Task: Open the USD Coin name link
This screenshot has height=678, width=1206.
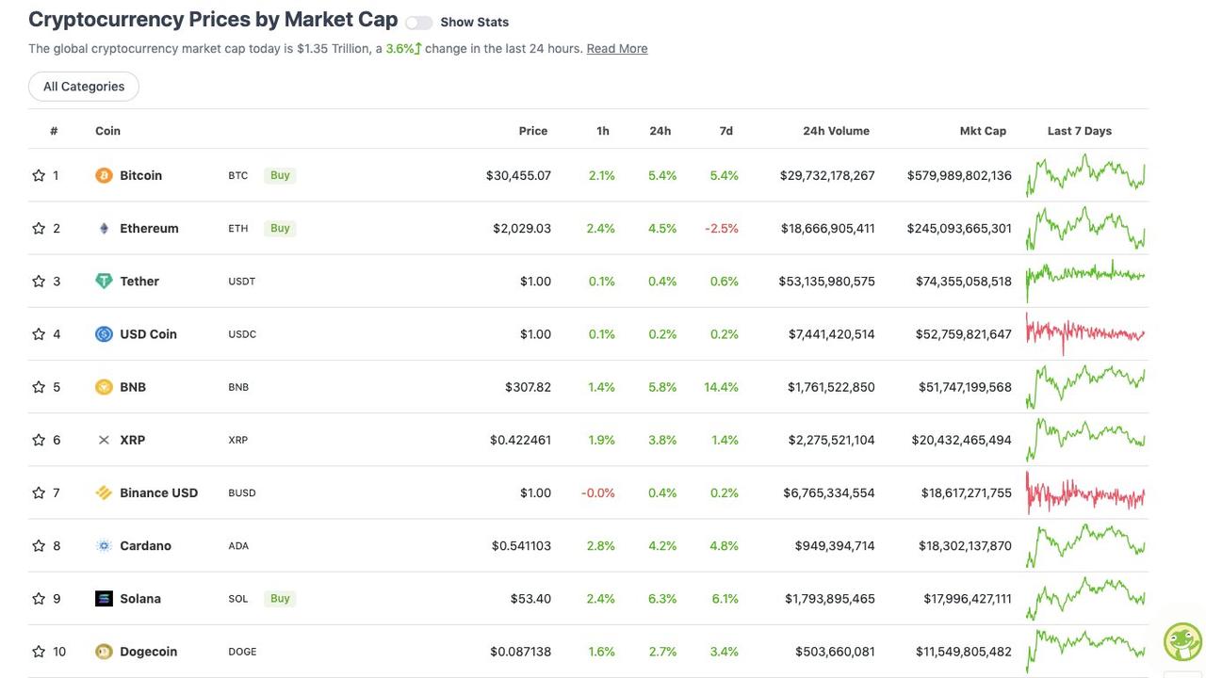Action: click(x=148, y=334)
